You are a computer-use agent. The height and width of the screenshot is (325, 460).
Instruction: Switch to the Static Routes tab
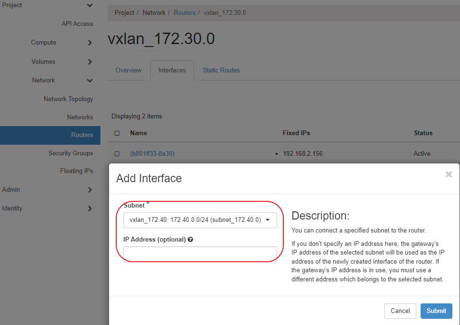coord(221,70)
